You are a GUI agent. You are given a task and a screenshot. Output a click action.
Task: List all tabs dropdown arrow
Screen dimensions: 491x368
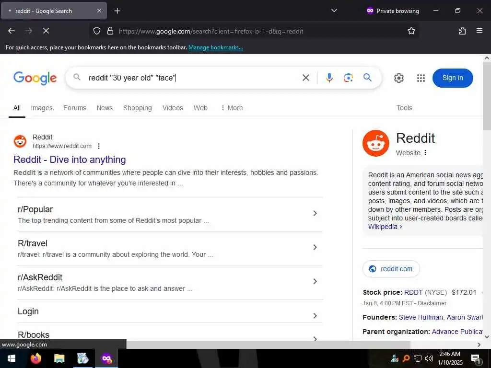point(334,11)
